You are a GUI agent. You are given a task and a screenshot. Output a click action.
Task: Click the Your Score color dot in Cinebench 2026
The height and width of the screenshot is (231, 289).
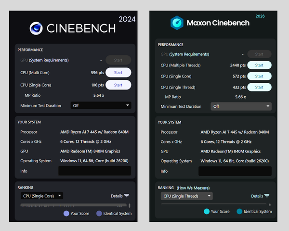pyautogui.click(x=207, y=211)
